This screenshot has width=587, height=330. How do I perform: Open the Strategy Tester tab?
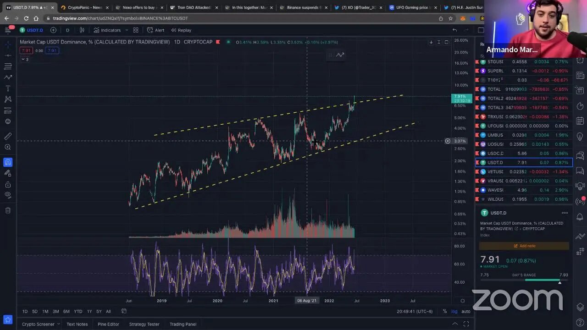click(x=144, y=324)
